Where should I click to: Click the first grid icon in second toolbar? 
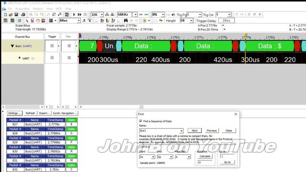[5, 21]
